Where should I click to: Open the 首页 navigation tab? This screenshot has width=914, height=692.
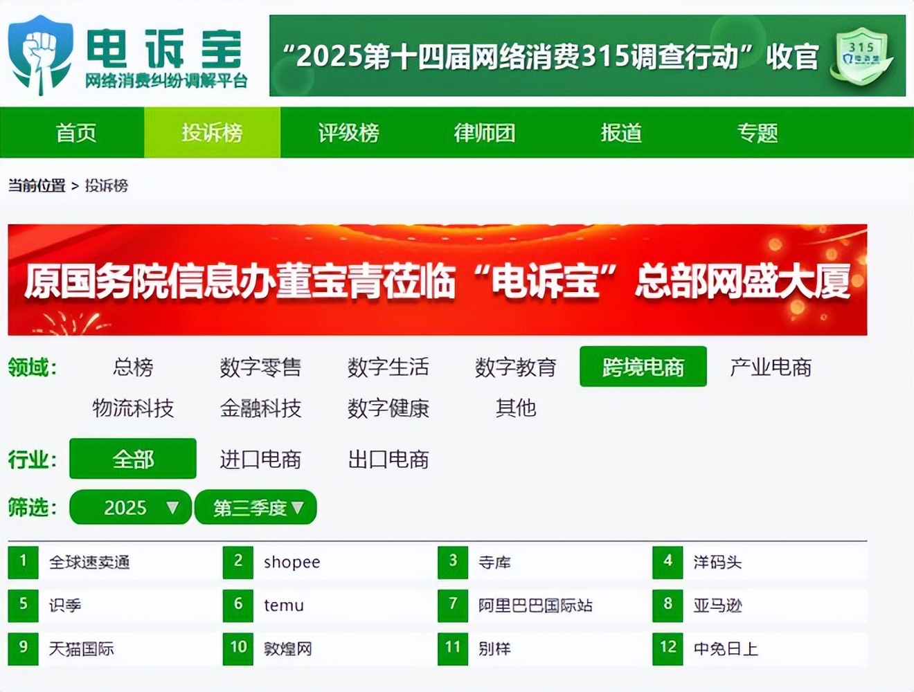75,132
